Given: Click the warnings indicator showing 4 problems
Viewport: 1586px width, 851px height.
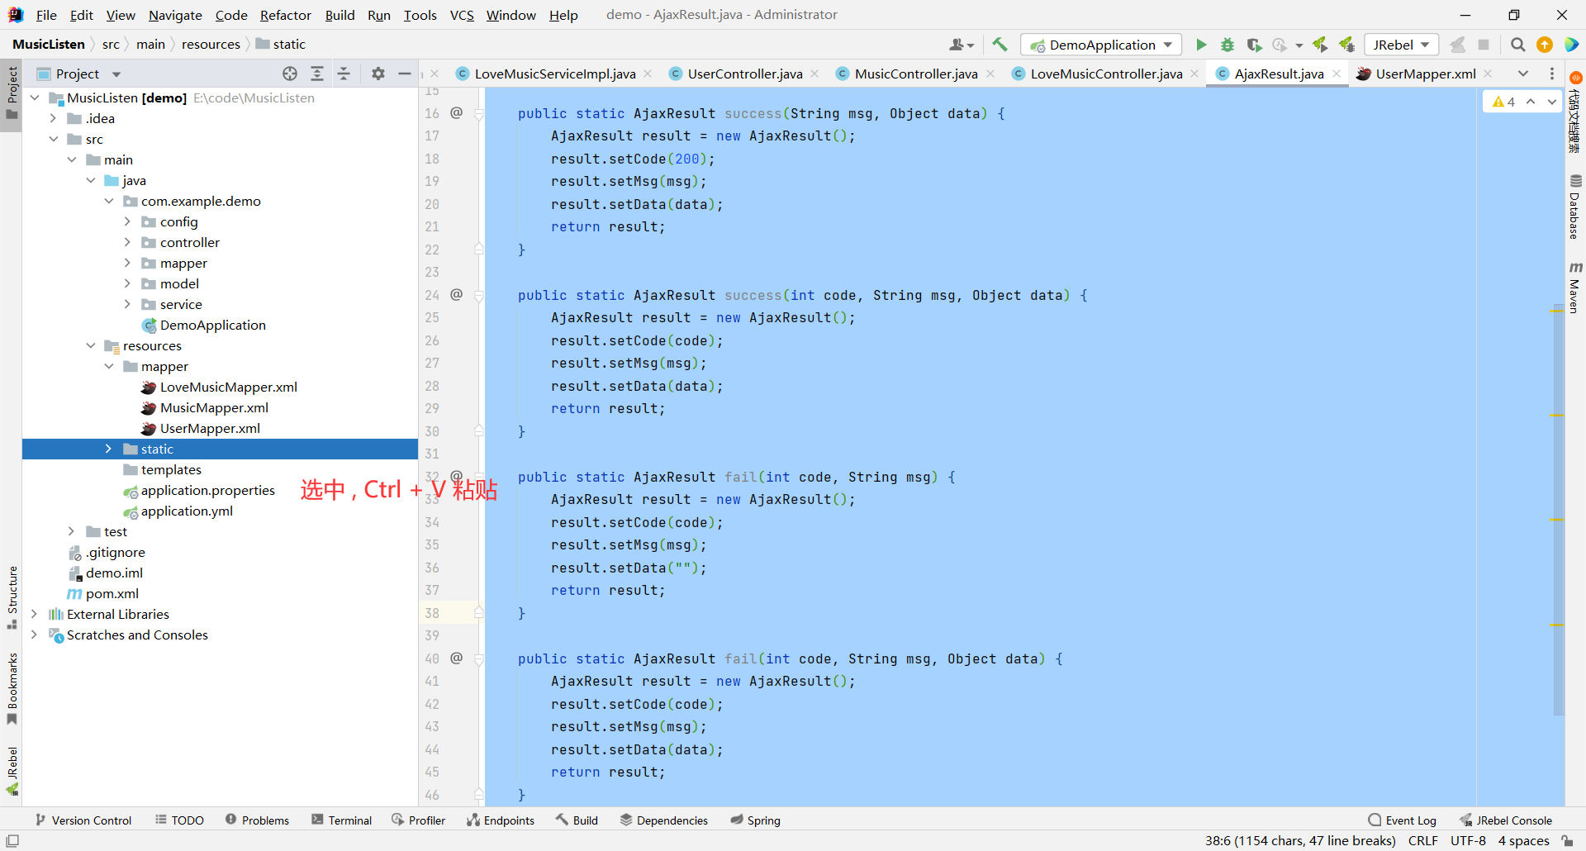Looking at the screenshot, I should pos(1503,102).
